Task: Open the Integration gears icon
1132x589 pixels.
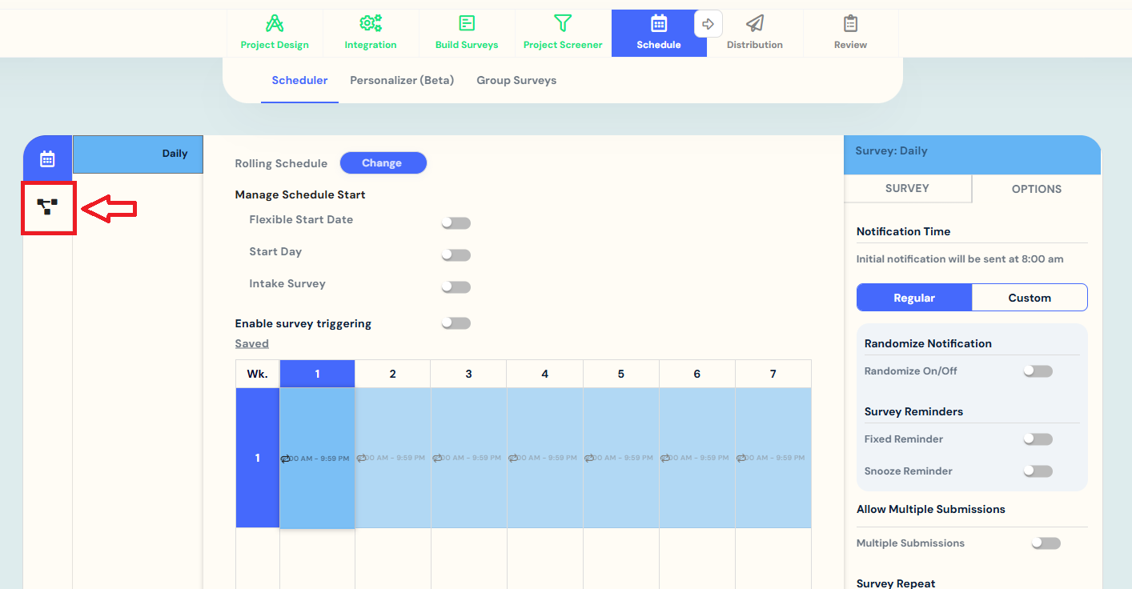Action: pos(371,23)
